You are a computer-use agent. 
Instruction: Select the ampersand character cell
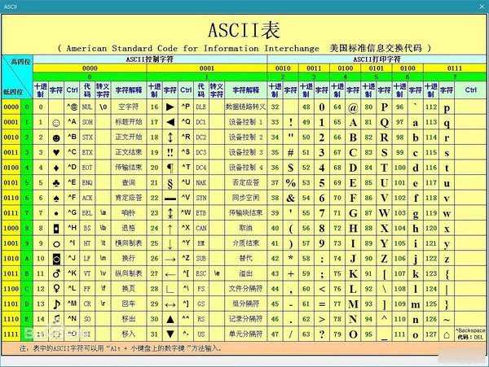coord(290,197)
